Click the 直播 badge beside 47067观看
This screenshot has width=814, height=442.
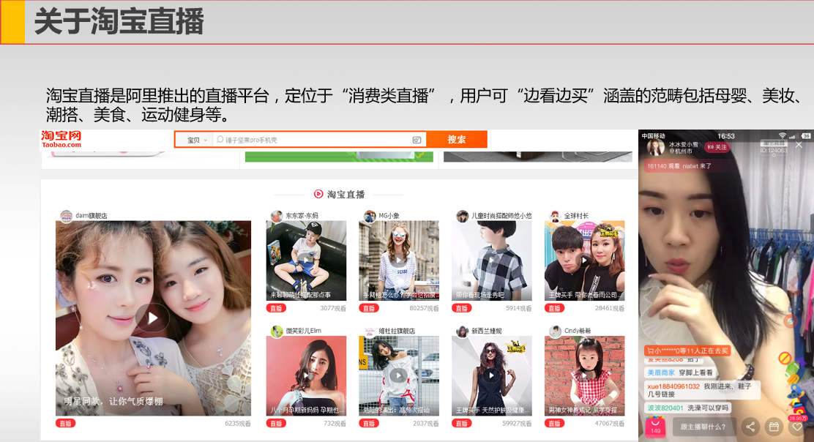coord(554,423)
